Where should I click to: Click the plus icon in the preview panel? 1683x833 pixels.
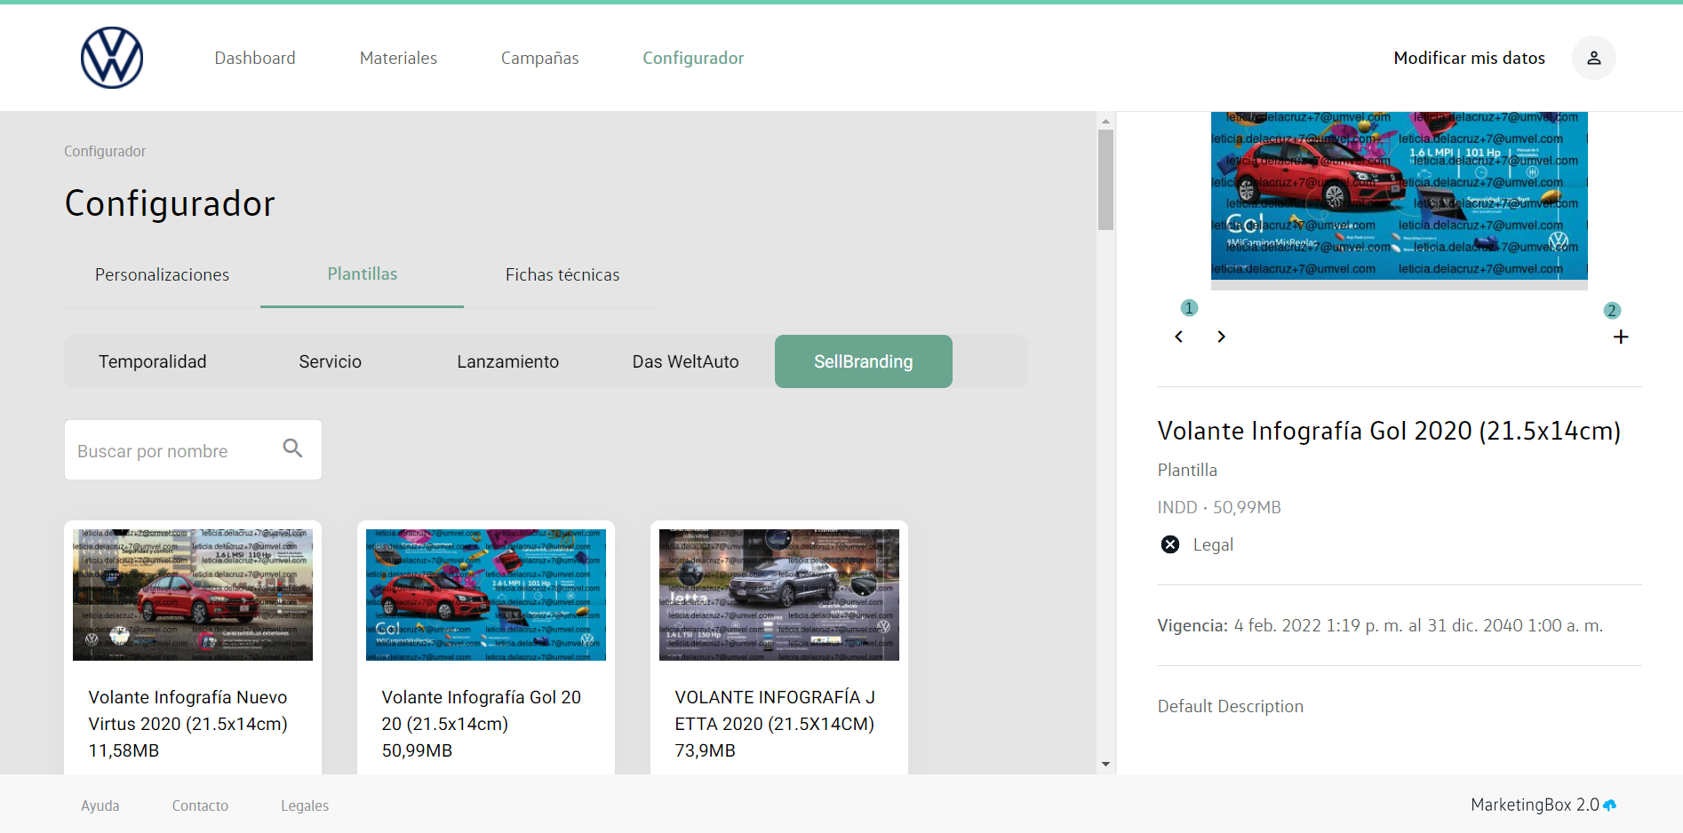point(1621,337)
